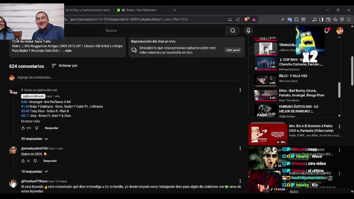Reply to the 'Quien en 2026' comment
Screen dimensions: 354x199
coord(50,161)
